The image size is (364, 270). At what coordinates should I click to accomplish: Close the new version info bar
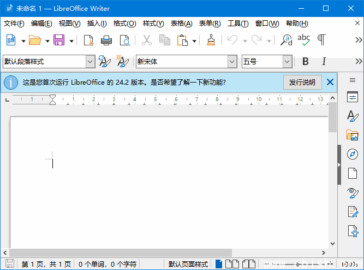pyautogui.click(x=330, y=83)
